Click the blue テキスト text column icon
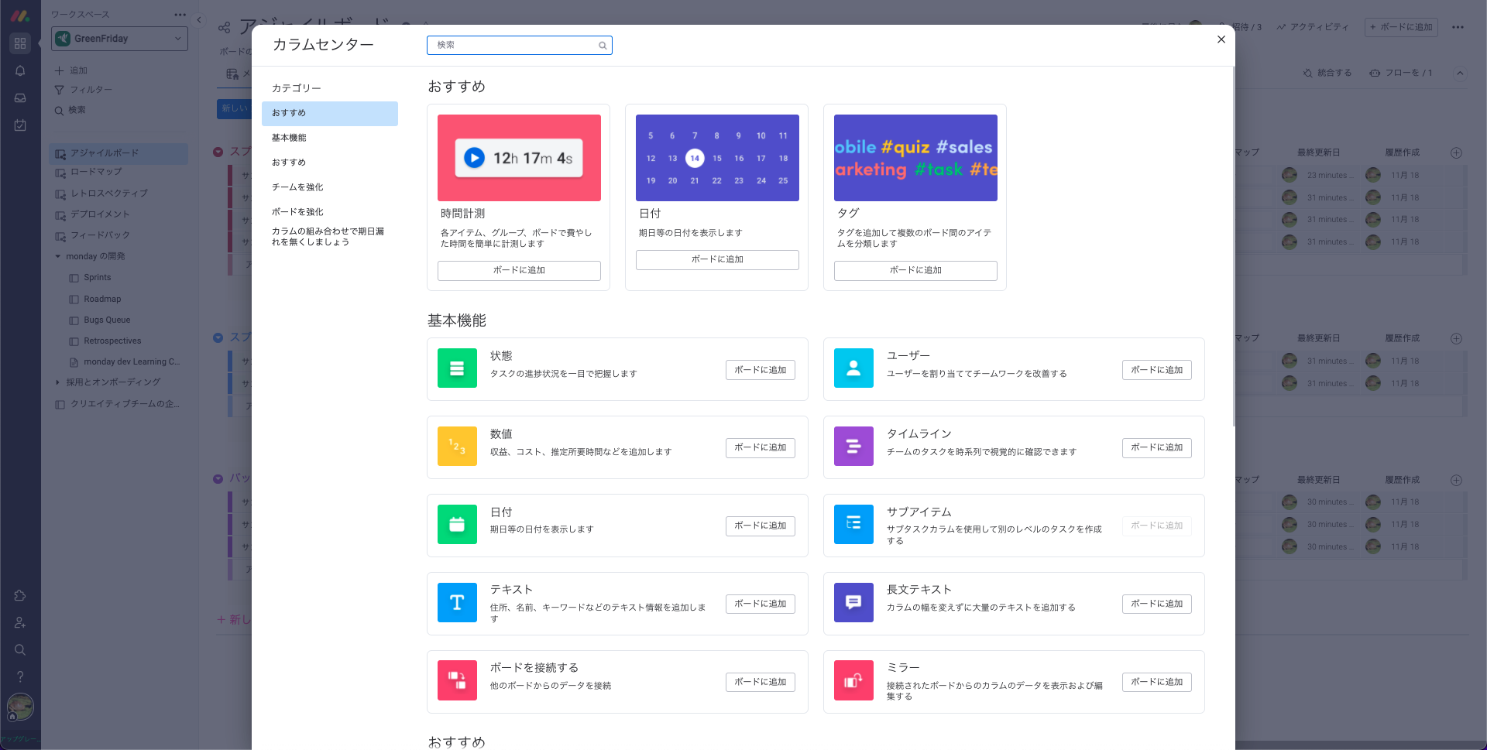 pyautogui.click(x=457, y=603)
